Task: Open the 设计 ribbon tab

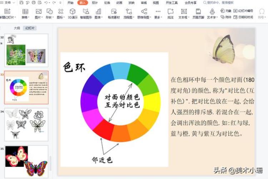Action: pyautogui.click(x=95, y=2)
